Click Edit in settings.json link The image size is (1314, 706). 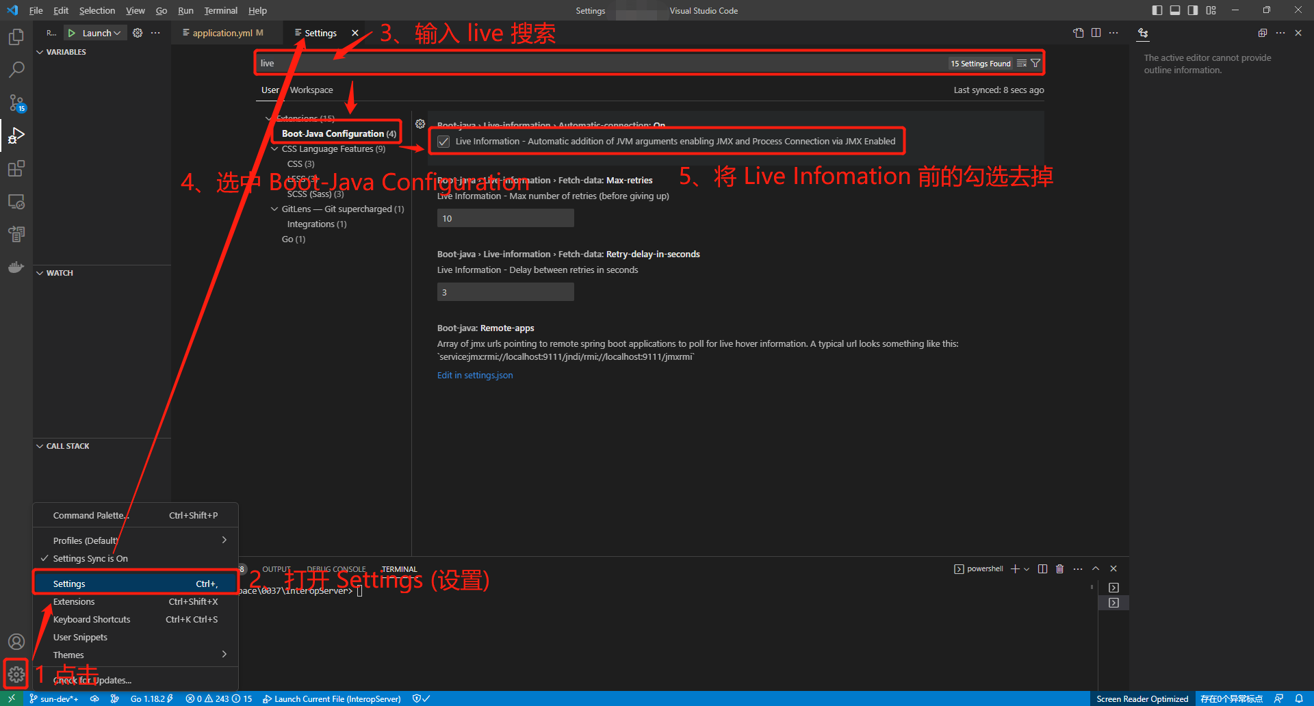coord(475,375)
